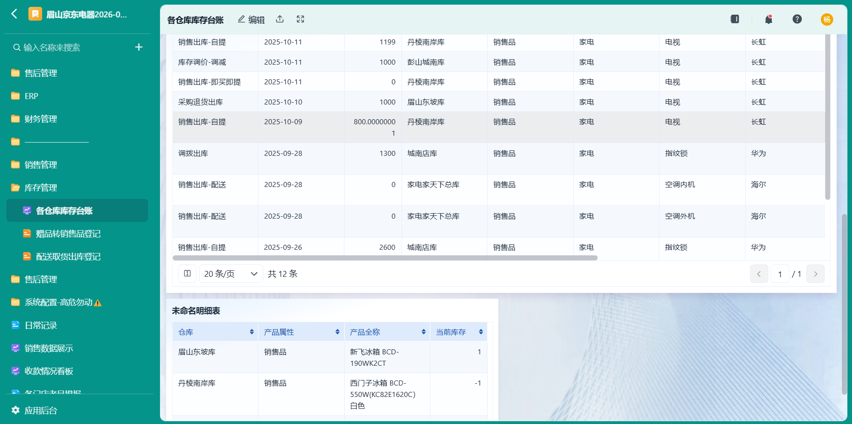Go to the previous page arrow
This screenshot has height=424, width=852.
(759, 274)
